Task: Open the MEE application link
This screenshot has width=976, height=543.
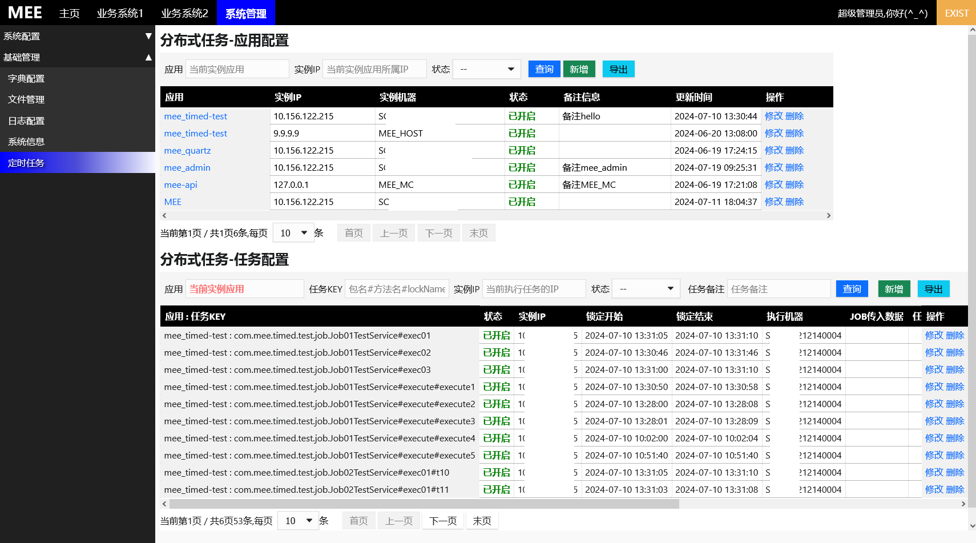Action: [173, 202]
